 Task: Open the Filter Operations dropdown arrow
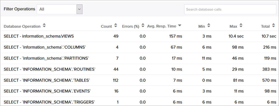point(80,9)
